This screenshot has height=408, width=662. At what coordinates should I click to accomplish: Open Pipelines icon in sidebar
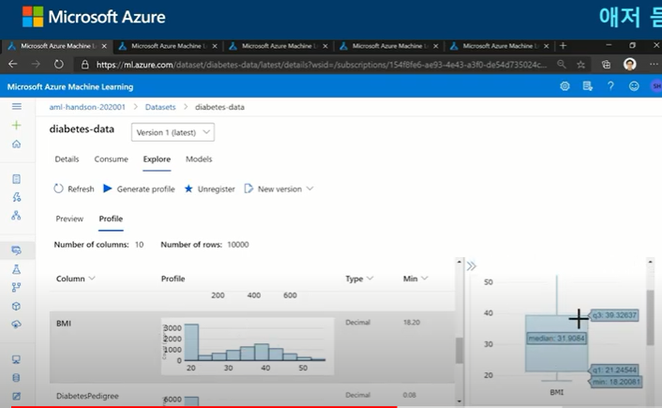(x=17, y=288)
